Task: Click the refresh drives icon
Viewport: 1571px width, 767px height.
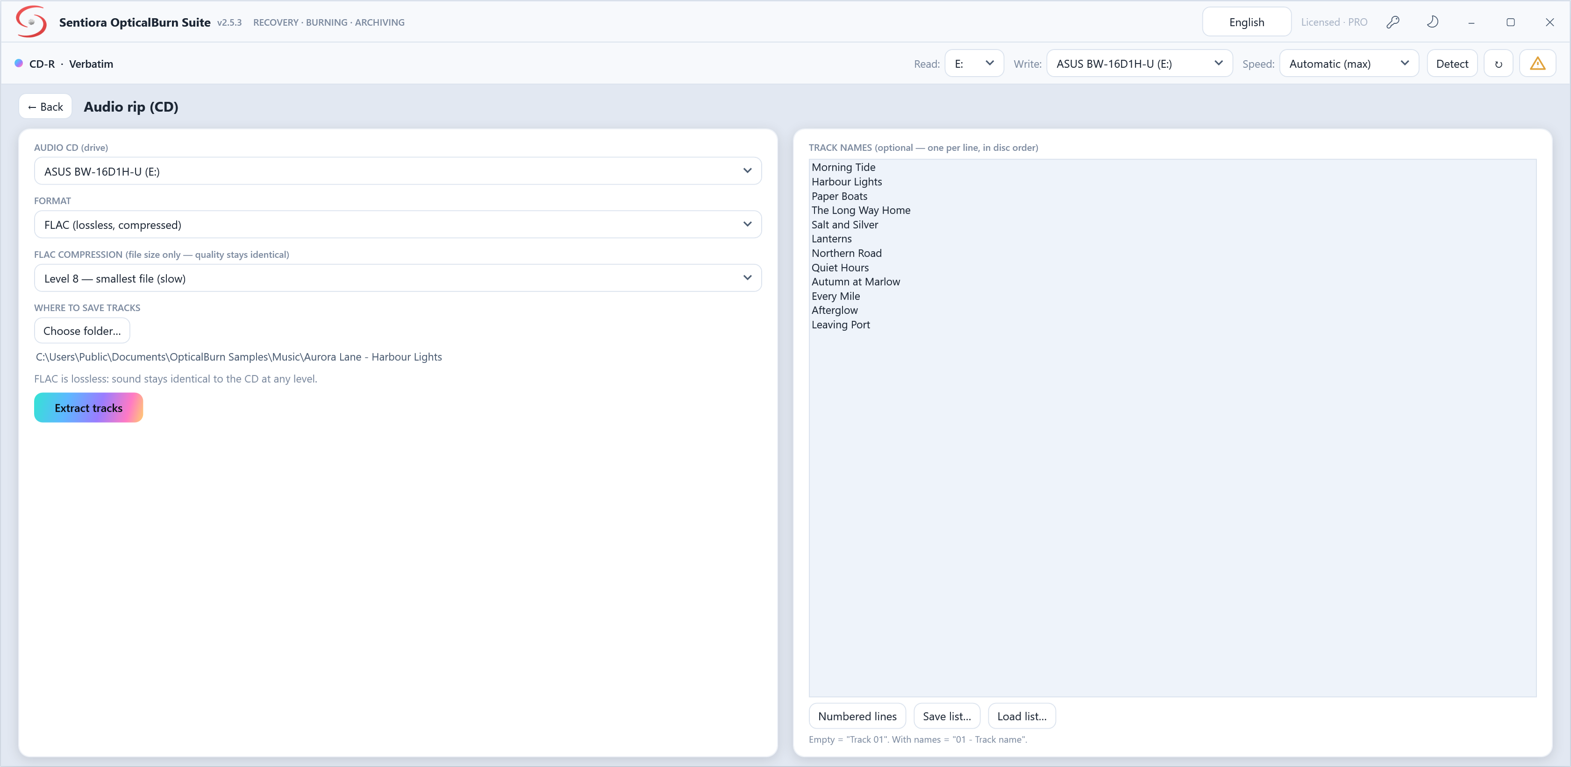Action: click(1499, 64)
